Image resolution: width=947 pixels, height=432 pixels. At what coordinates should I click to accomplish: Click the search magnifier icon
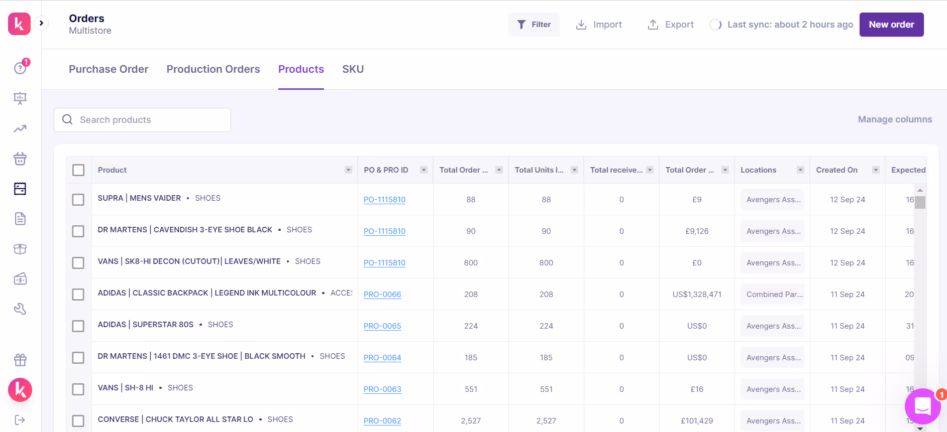click(67, 119)
